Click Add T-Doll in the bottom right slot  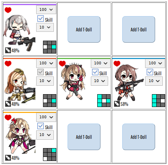pos(139,137)
